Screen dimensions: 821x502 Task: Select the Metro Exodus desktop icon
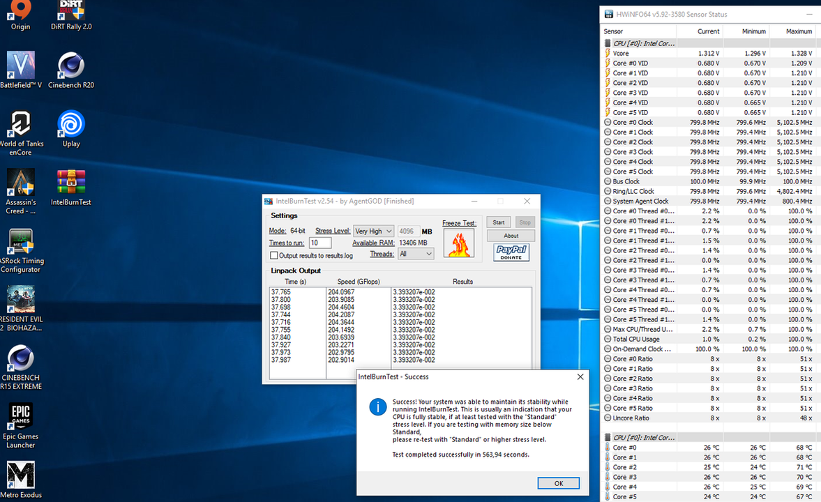click(20, 480)
